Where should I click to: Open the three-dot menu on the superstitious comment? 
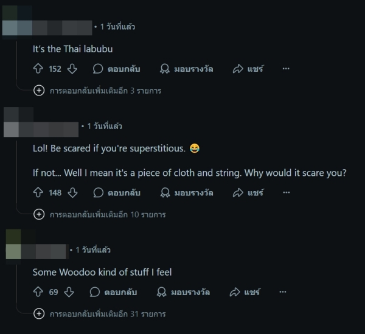[x=286, y=193]
